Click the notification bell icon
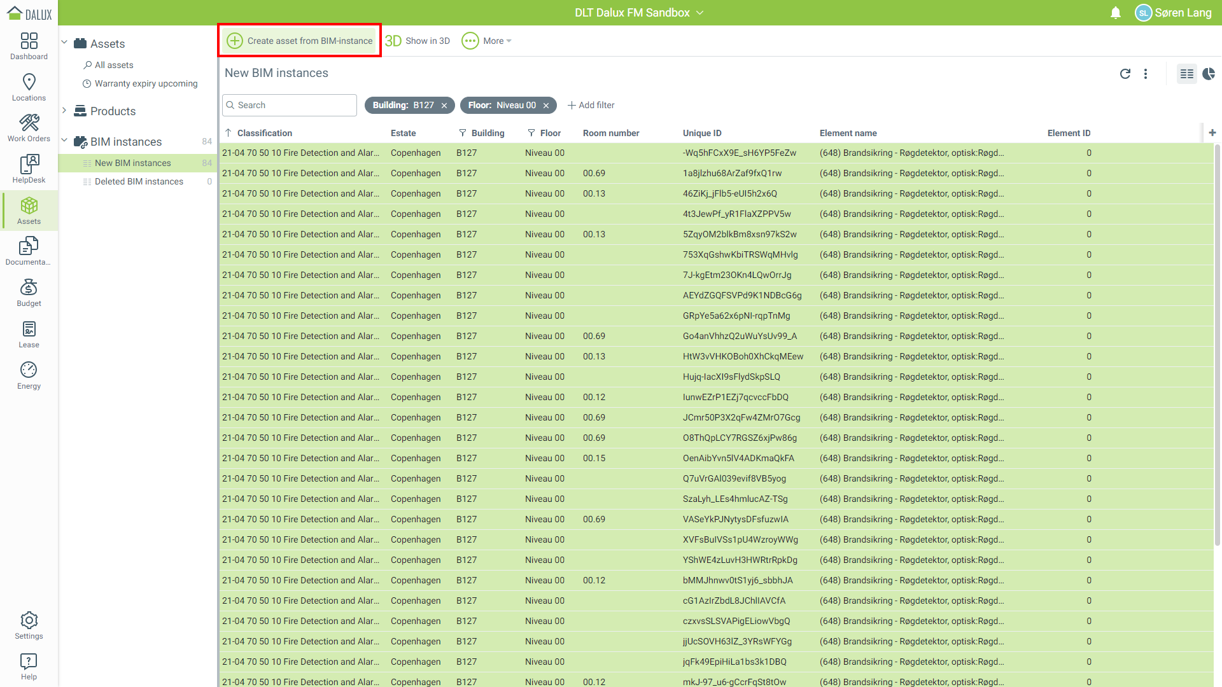This screenshot has height=687, width=1222. tap(1115, 13)
